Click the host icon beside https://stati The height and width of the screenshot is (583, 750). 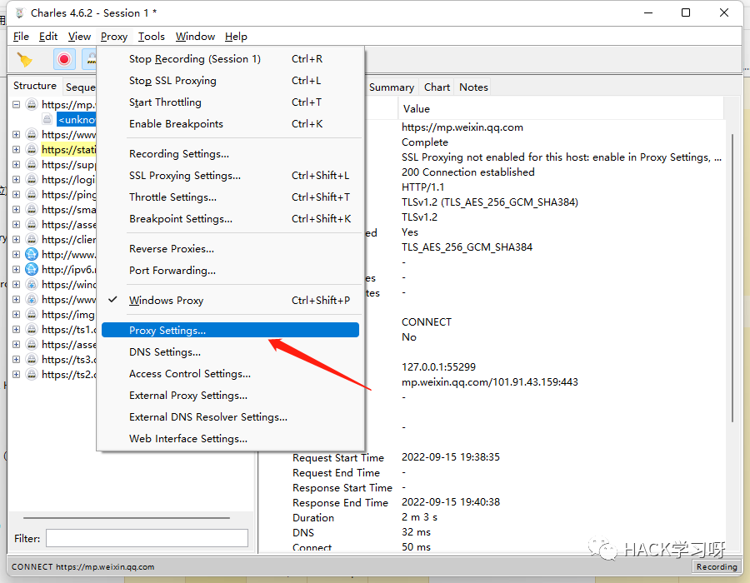(x=32, y=149)
